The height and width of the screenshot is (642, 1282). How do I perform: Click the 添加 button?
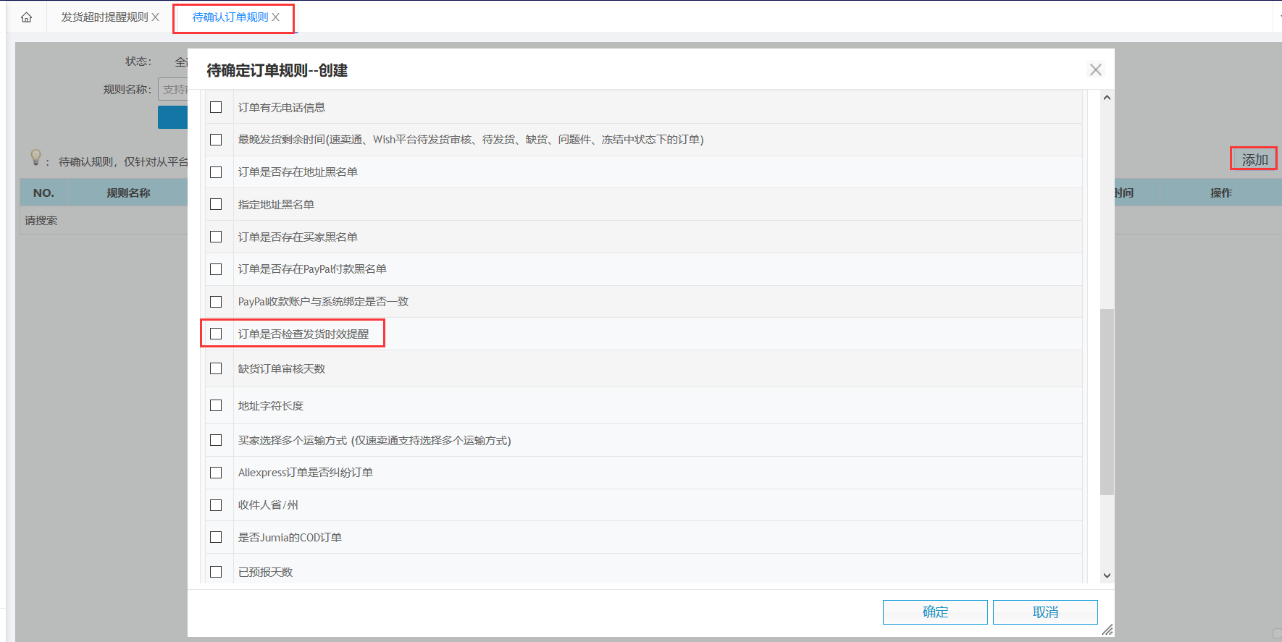1254,159
